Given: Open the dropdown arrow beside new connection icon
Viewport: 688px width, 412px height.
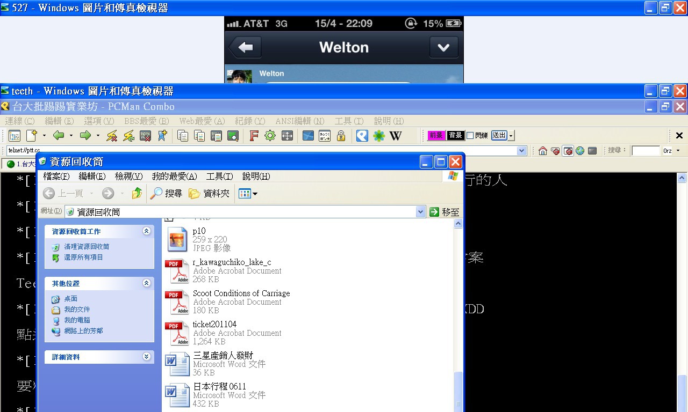Looking at the screenshot, I should click(x=44, y=136).
